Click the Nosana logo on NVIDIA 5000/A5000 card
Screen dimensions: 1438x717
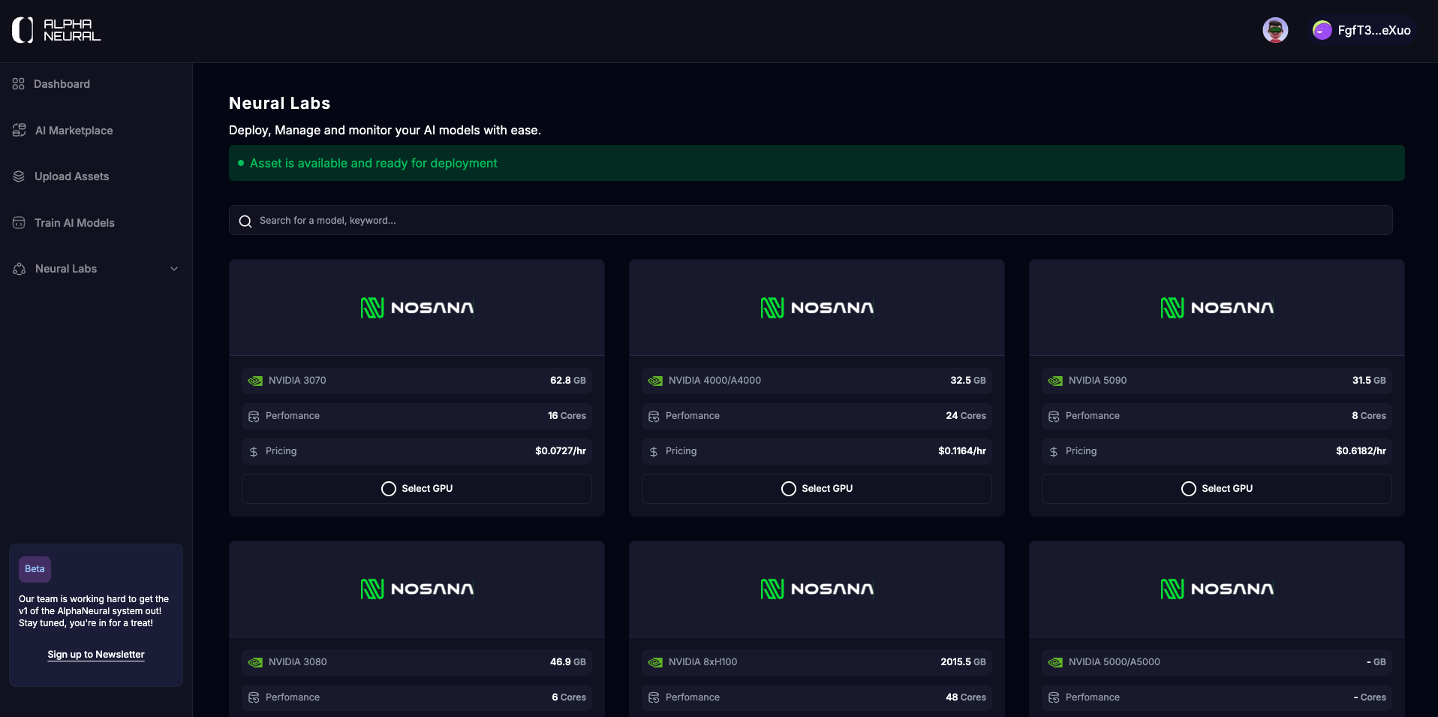(x=1217, y=589)
